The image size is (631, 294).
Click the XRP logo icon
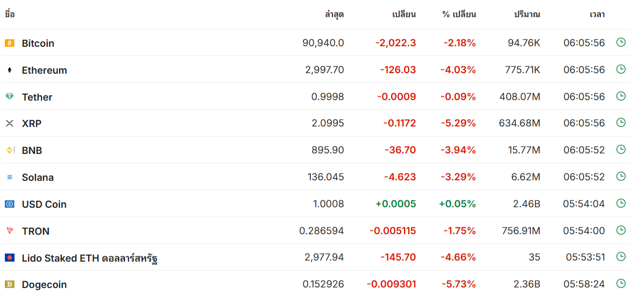click(x=9, y=123)
